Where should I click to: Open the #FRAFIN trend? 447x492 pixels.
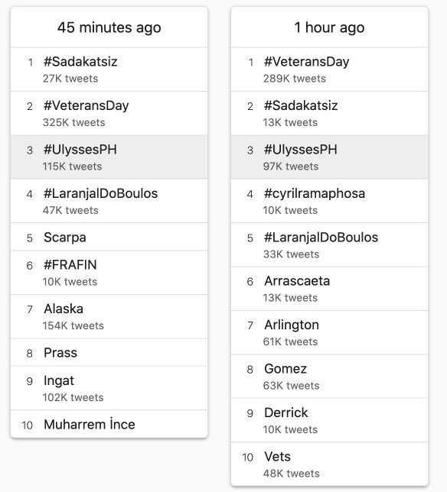[109, 273]
